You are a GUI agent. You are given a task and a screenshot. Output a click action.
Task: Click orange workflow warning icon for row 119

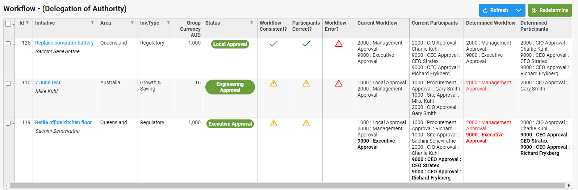coord(273,123)
